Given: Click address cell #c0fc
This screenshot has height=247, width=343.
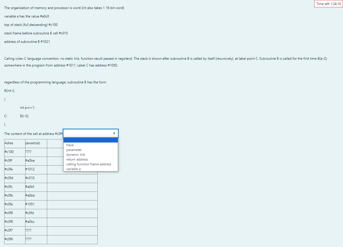Looking at the screenshot, I should point(15,187).
